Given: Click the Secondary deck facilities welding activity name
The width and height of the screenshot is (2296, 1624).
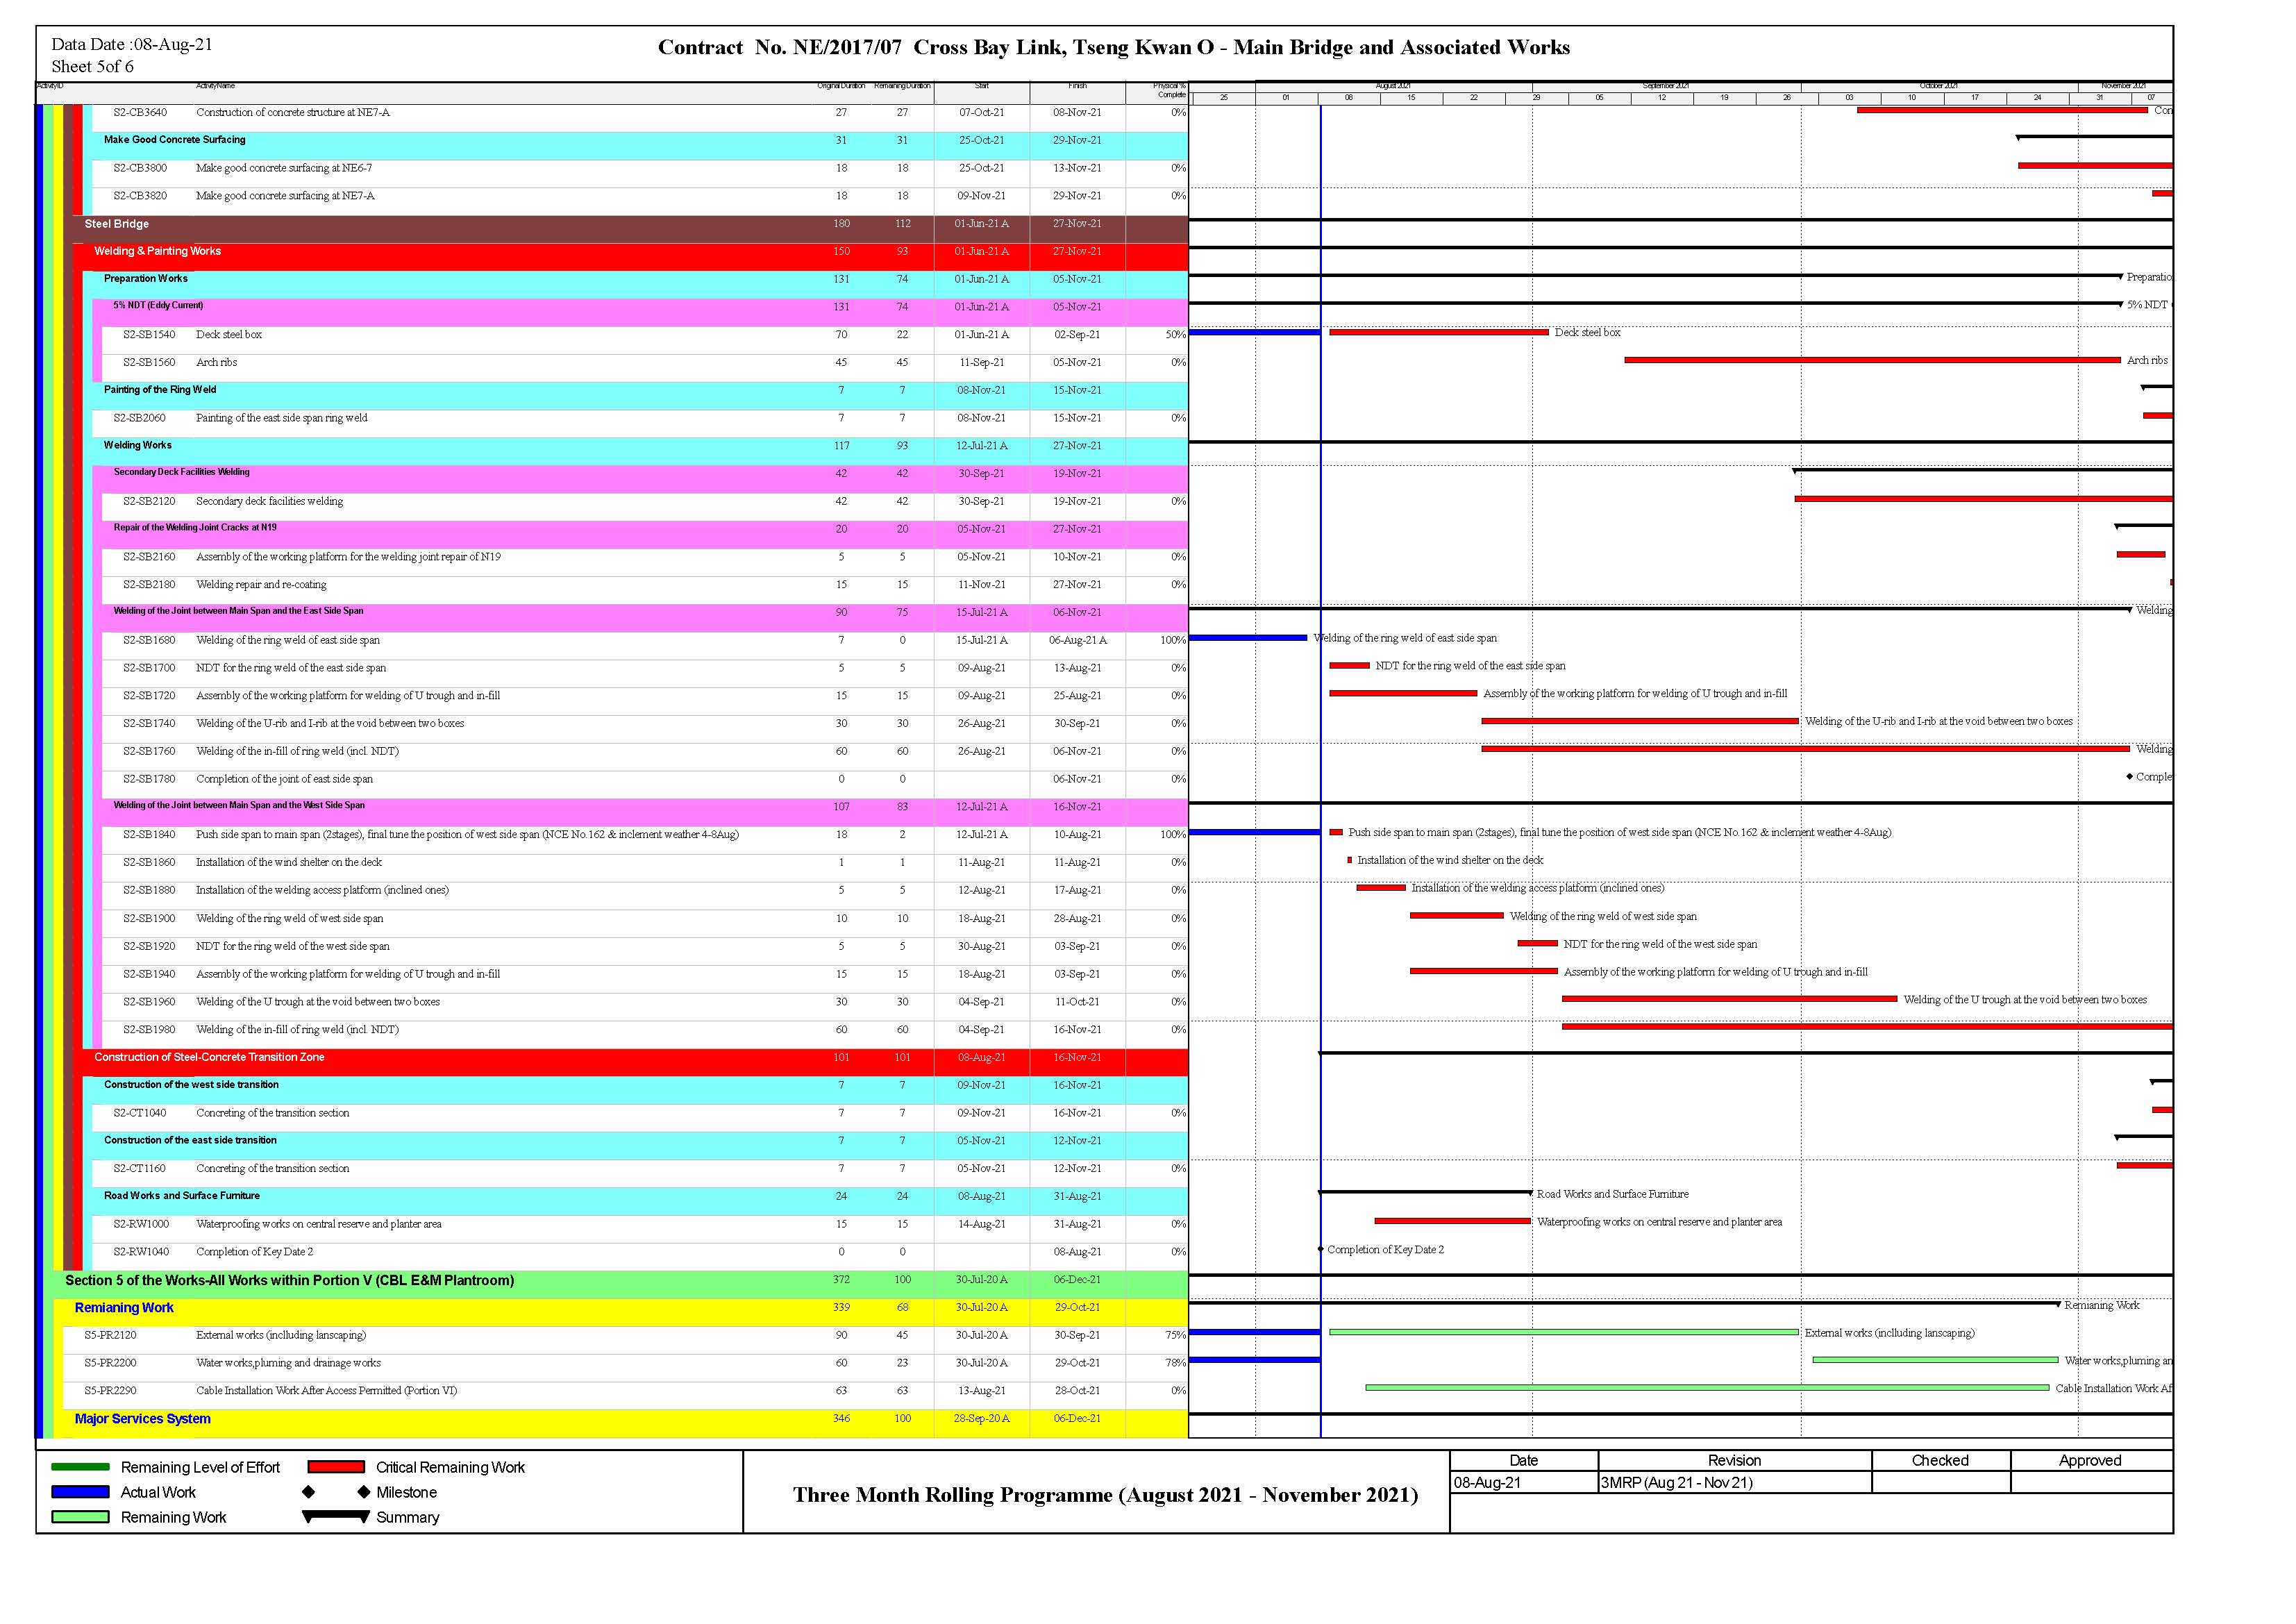Looking at the screenshot, I should tap(269, 502).
